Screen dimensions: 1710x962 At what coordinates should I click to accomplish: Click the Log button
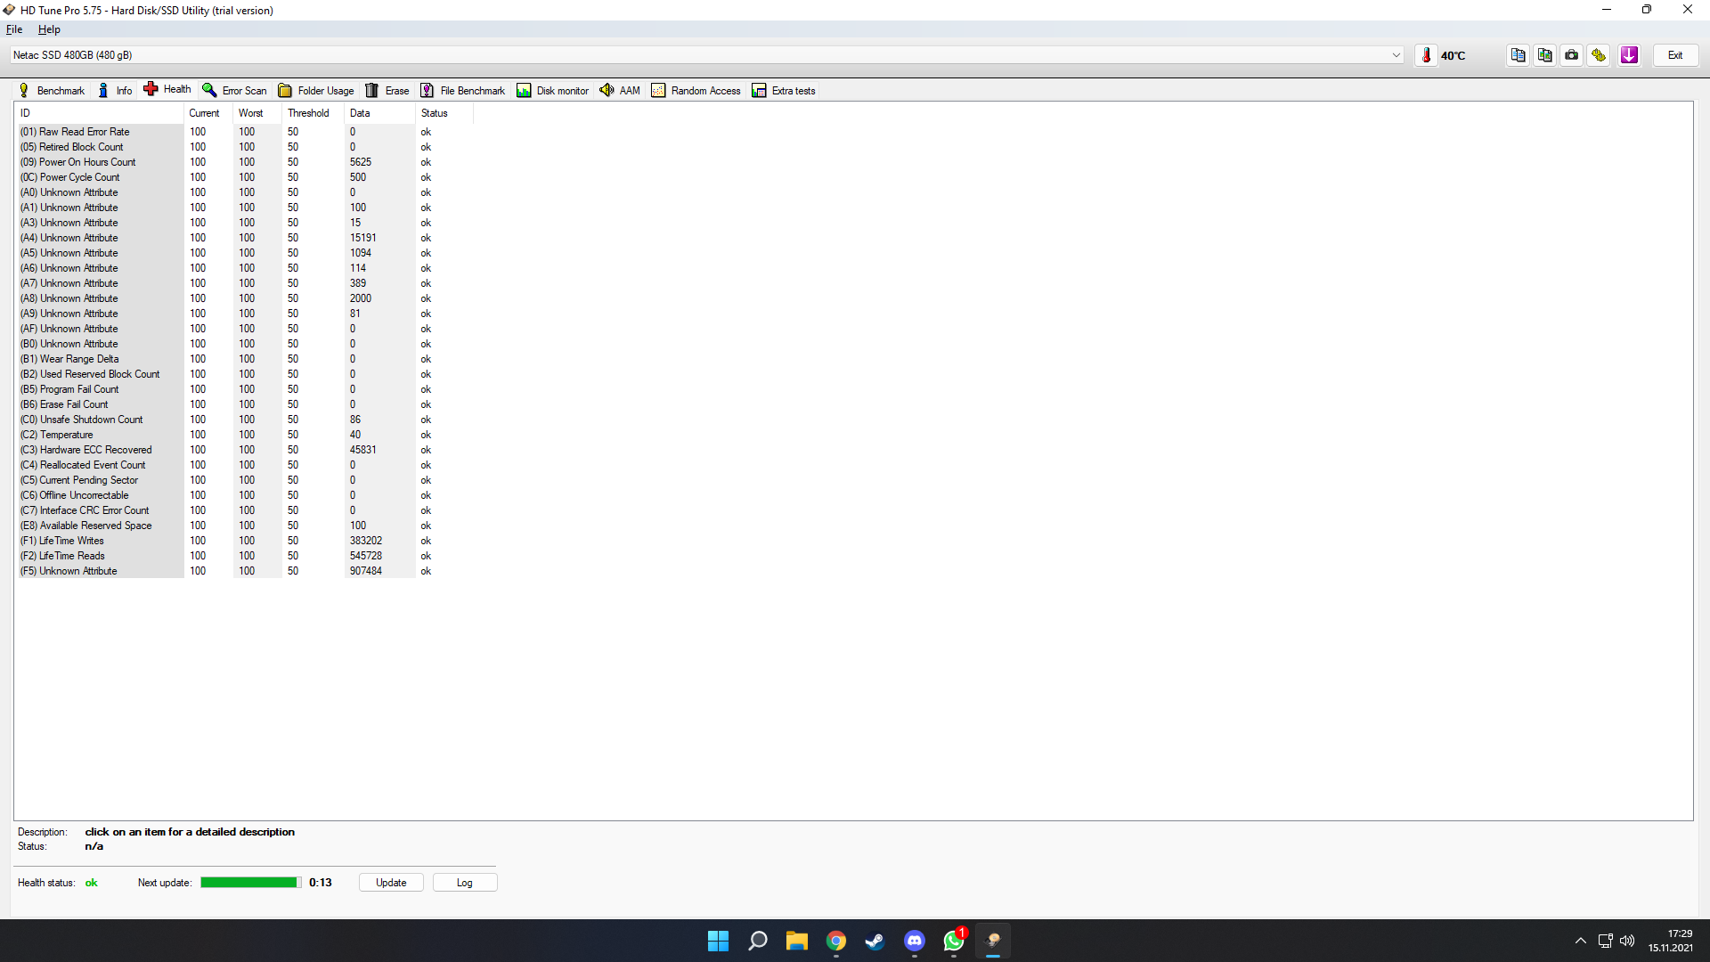(x=464, y=883)
